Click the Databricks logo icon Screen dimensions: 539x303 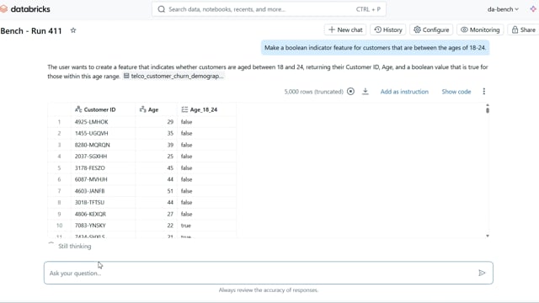(3, 9)
